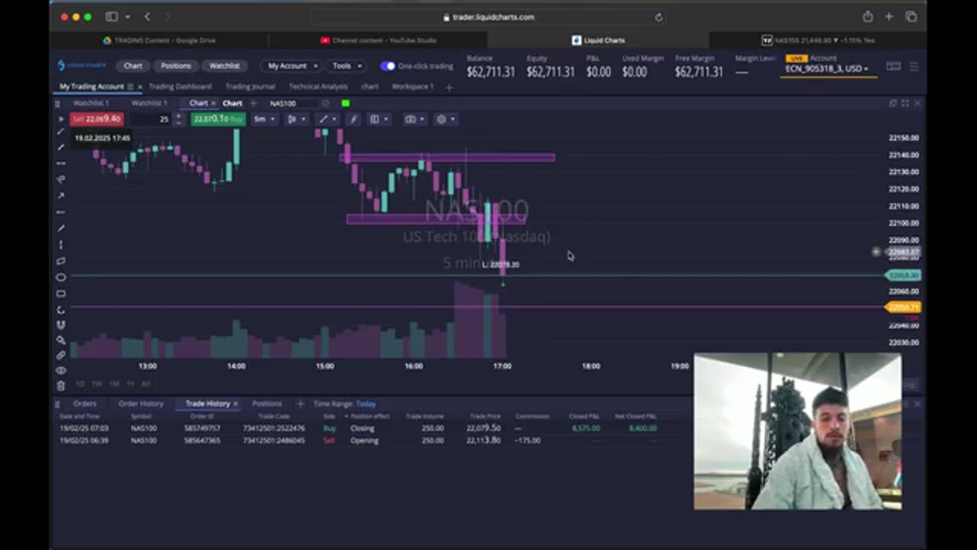
Task: Add a new workspace tab with plus
Action: coord(449,87)
